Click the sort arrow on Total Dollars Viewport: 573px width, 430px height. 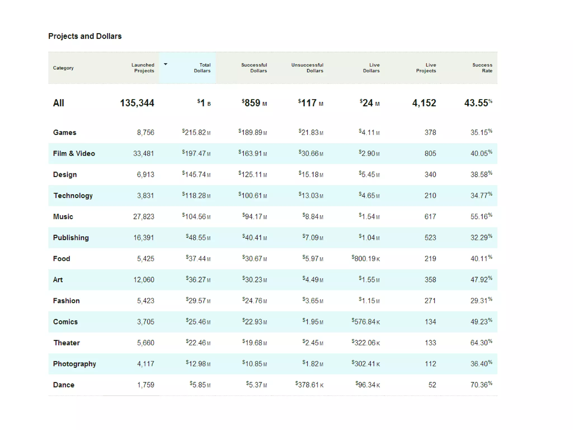(166, 64)
